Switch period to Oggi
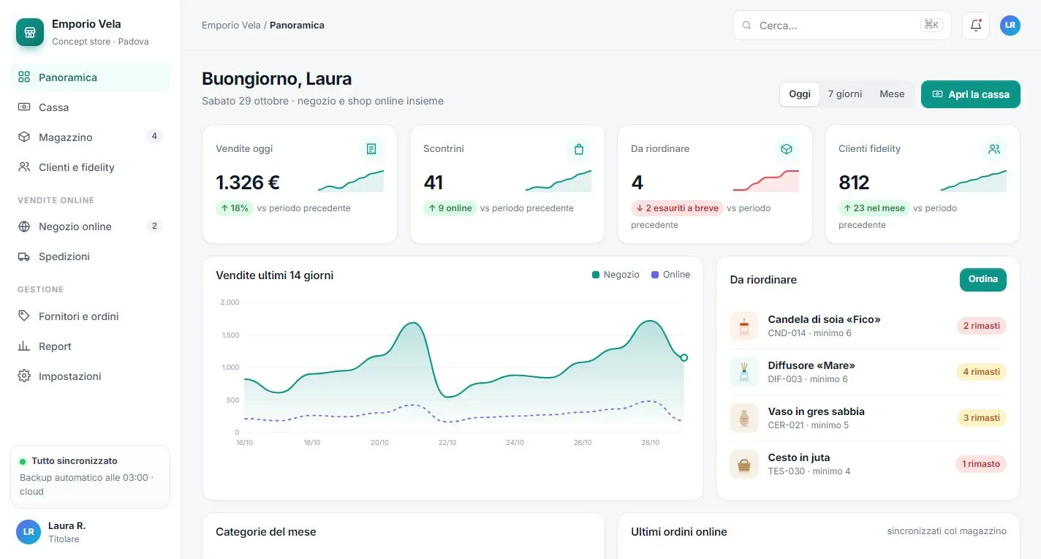The height and width of the screenshot is (559, 1041). tap(800, 94)
